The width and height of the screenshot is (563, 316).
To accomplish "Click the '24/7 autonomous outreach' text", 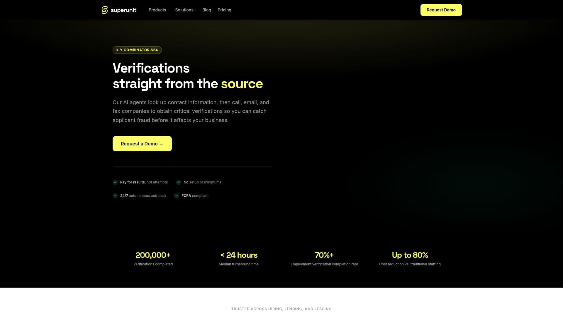I will (143, 196).
